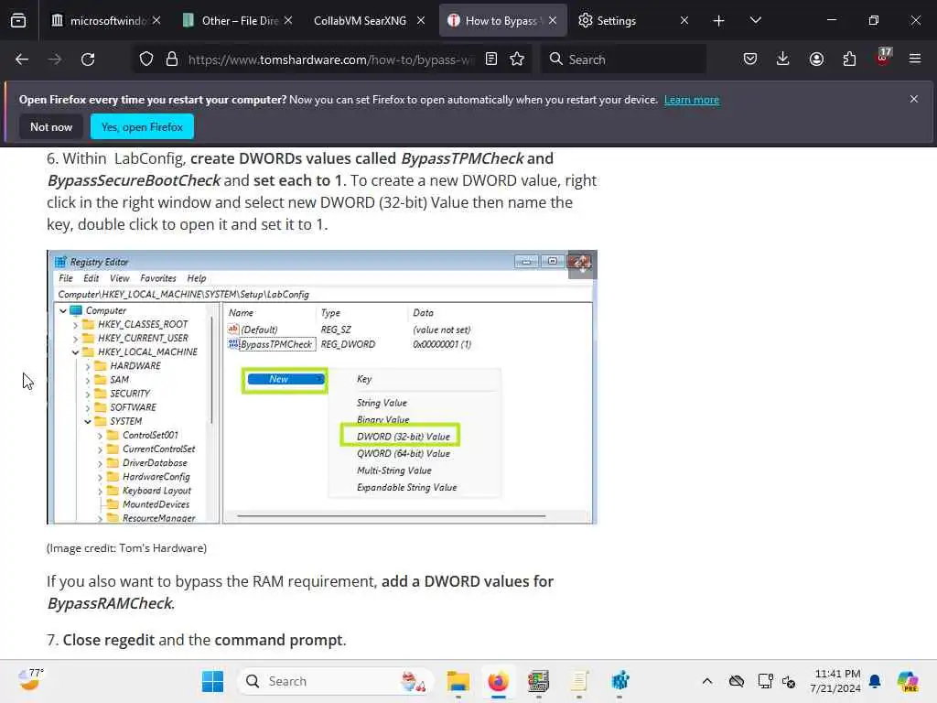
Task: Open the Extensions puzzle icon
Action: (x=849, y=59)
